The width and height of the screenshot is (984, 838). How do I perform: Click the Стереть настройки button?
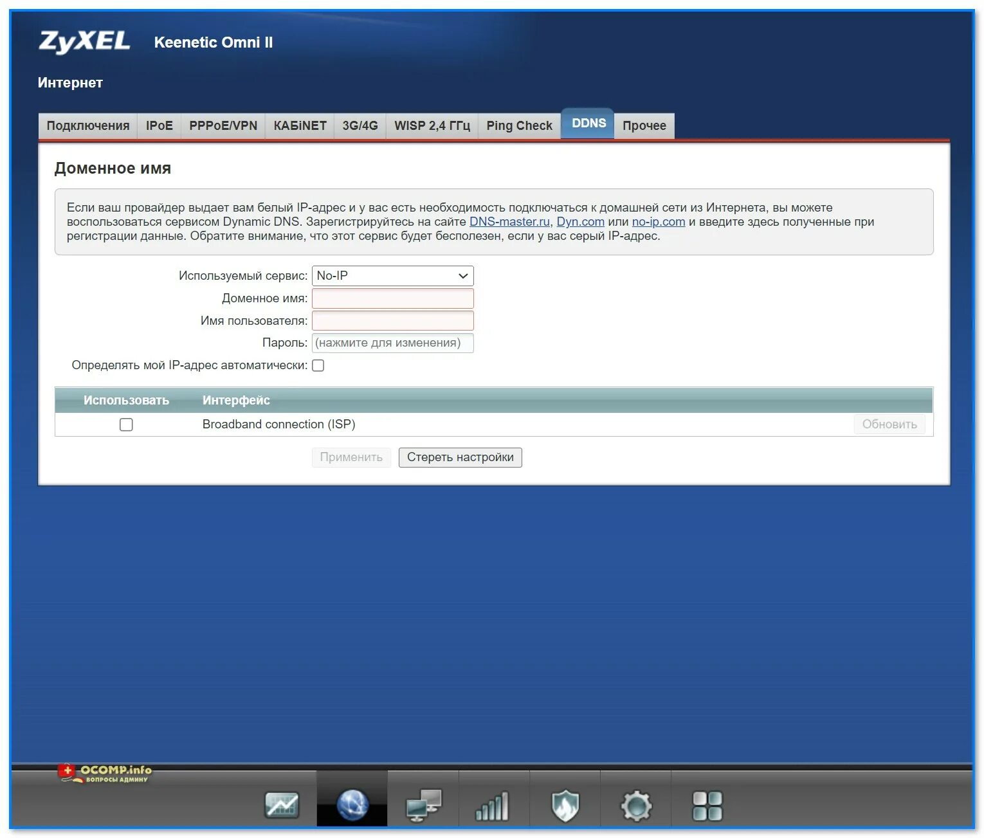[460, 457]
